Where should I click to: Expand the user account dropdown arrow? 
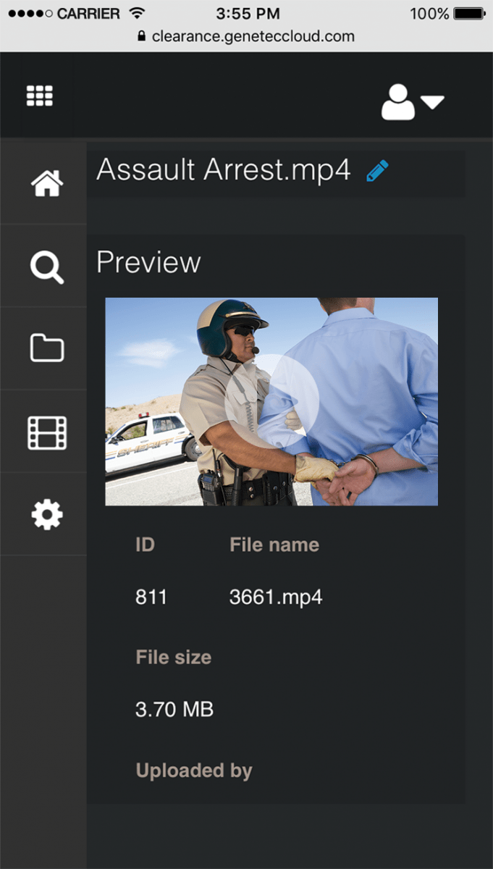(432, 103)
